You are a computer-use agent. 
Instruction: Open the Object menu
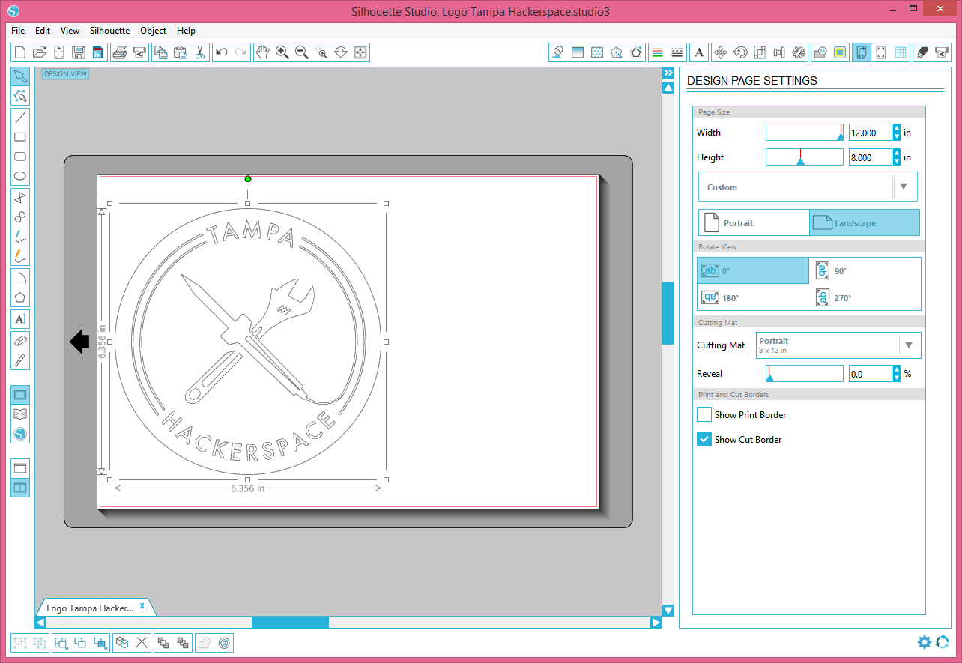[x=154, y=31]
